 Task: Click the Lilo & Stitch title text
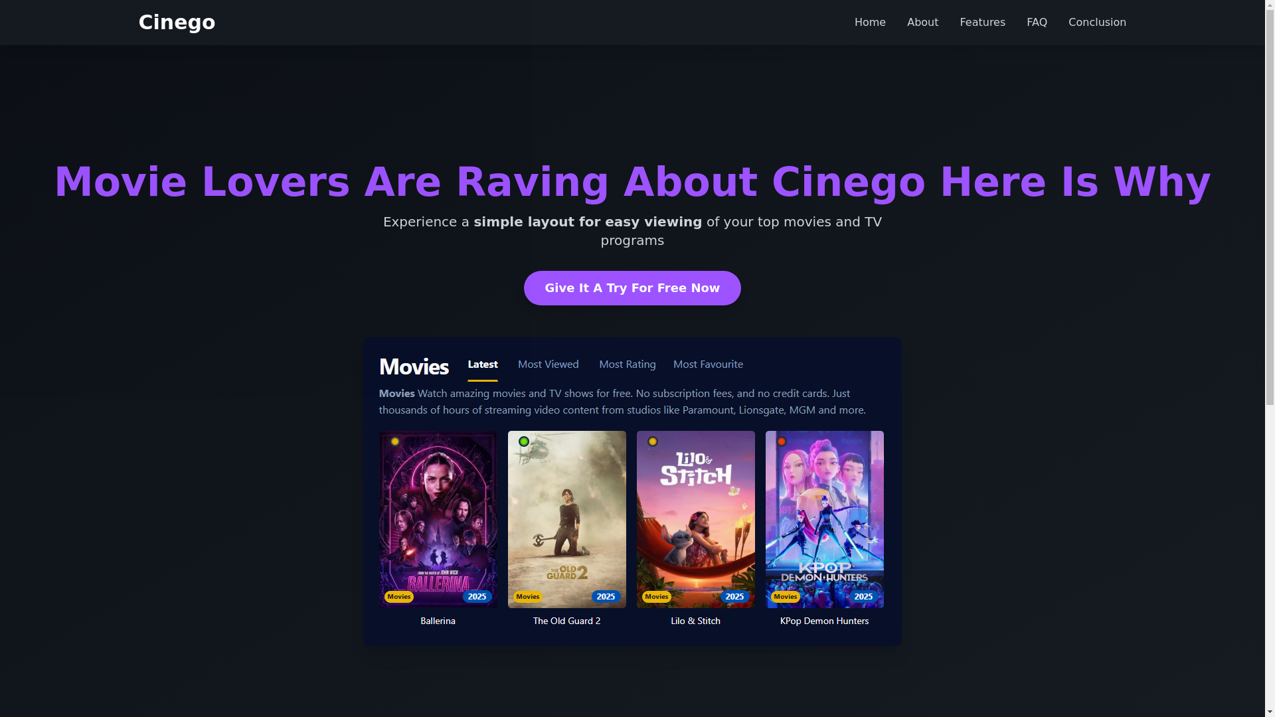696,621
